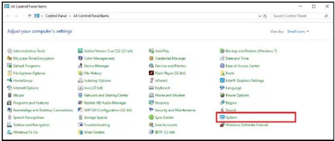Image resolution: width=335 pixels, height=141 pixels.
Task: Click the AutoPlay icon
Action: (151, 51)
